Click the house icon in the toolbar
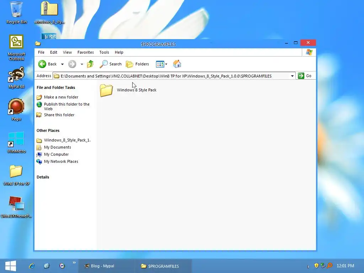Screen dimensions: 364x273 [x=177, y=64]
